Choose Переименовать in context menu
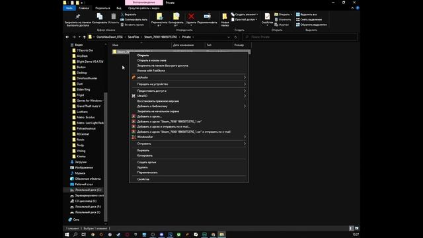This screenshot has height=238, width=423. coord(188,173)
